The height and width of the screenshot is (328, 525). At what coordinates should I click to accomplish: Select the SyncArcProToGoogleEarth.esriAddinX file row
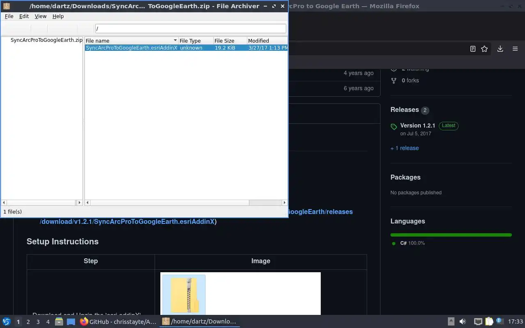(186, 48)
